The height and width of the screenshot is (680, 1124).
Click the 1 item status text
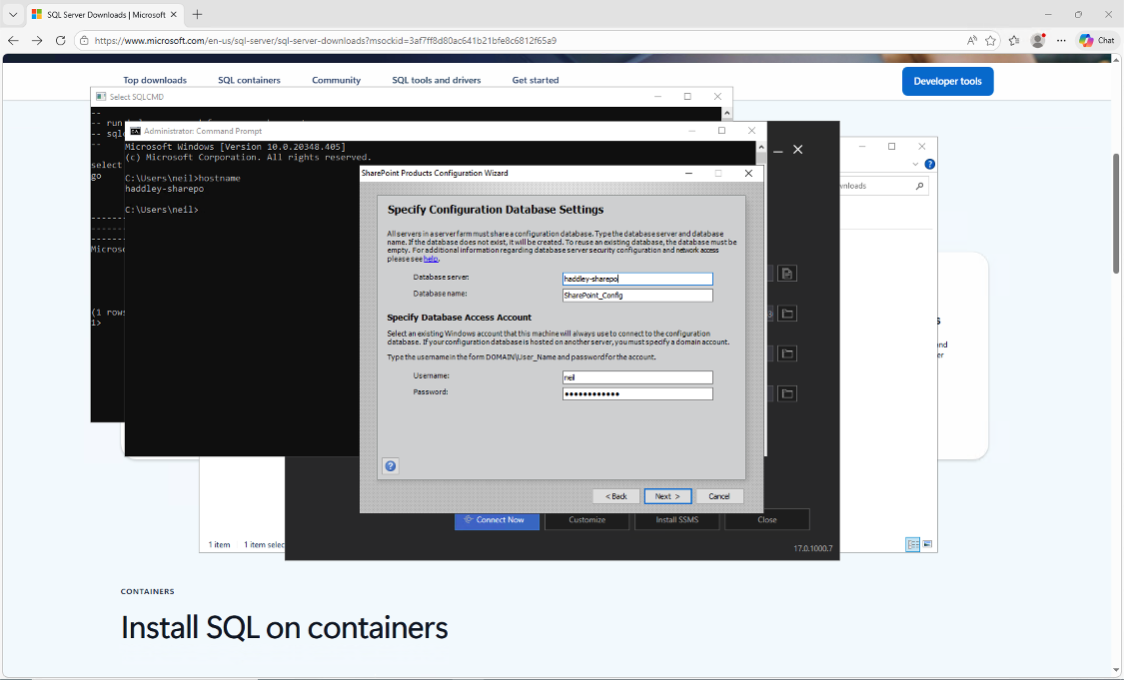(220, 544)
